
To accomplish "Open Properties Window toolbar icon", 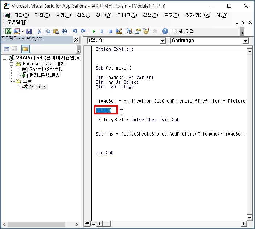I will point(138,31).
